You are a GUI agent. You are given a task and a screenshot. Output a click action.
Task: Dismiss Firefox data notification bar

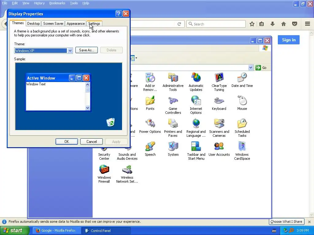click(x=309, y=222)
